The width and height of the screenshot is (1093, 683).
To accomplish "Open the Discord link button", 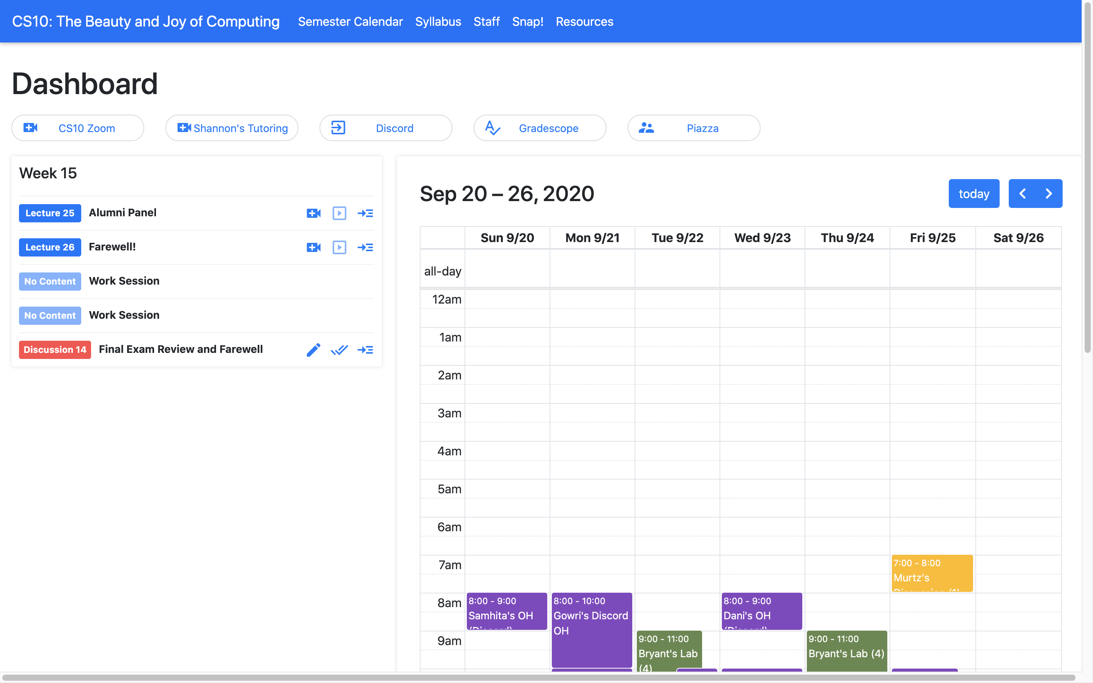I will tap(385, 128).
